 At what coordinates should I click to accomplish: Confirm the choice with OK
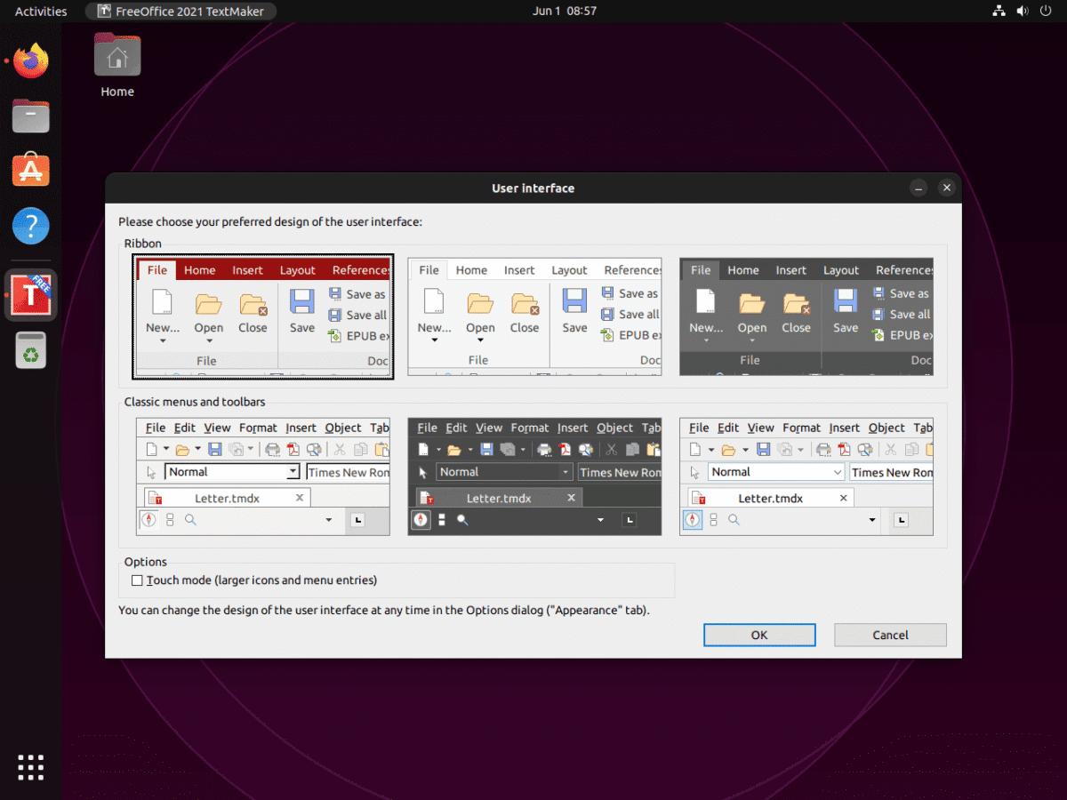tap(759, 635)
